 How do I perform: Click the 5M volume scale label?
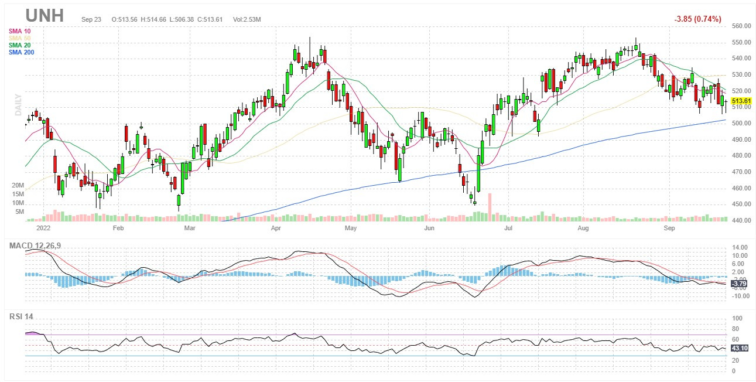19,212
